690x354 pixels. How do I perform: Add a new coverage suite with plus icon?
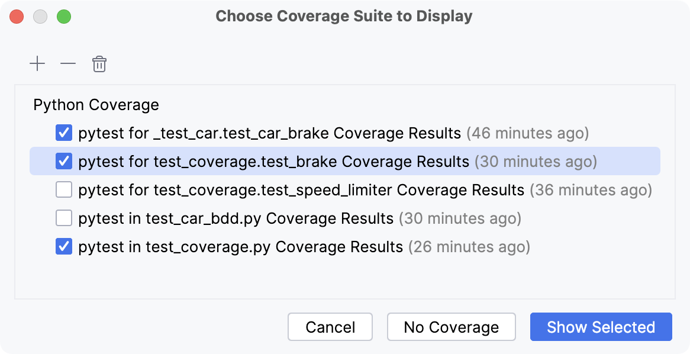(37, 63)
